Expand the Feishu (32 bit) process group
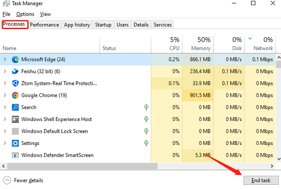 tap(5, 71)
